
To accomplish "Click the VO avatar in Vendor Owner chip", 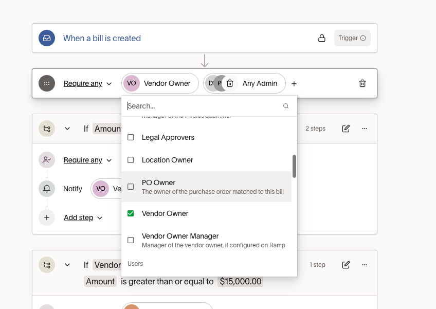I will (x=132, y=83).
